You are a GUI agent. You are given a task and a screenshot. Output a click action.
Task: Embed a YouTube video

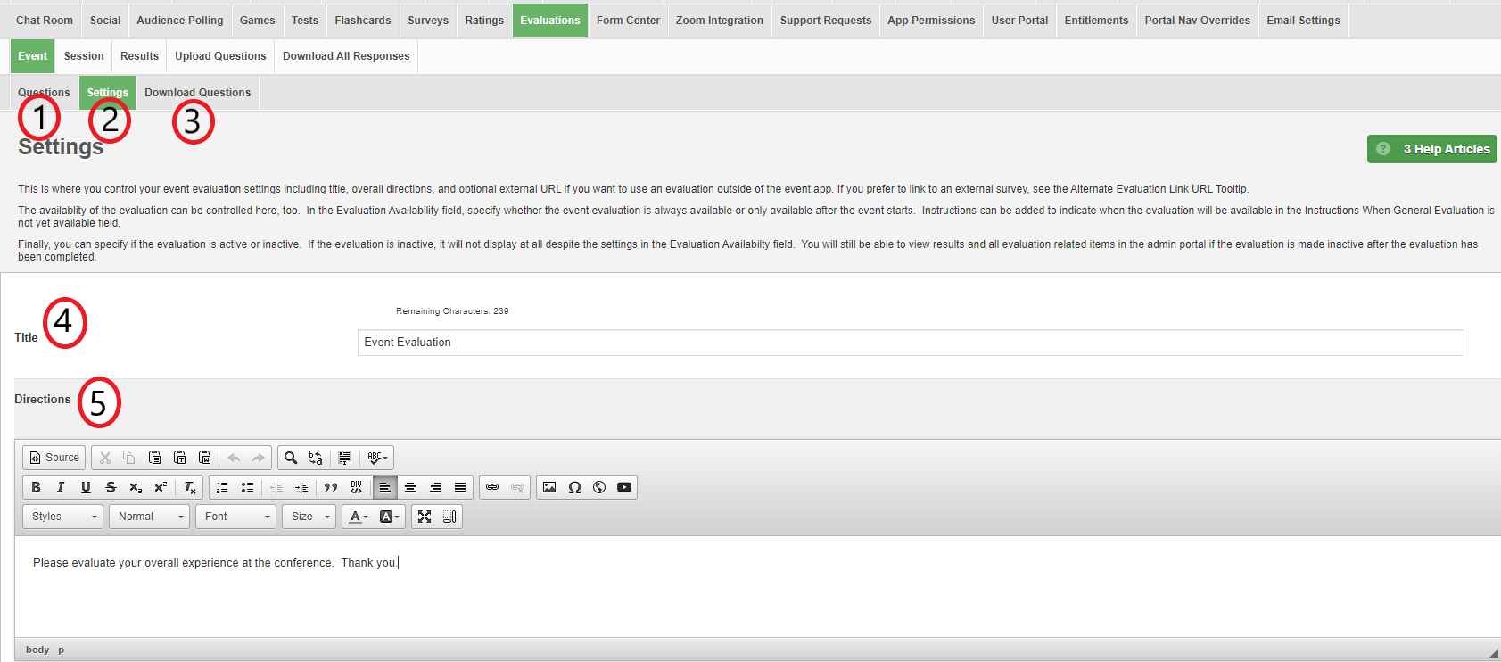(x=624, y=487)
